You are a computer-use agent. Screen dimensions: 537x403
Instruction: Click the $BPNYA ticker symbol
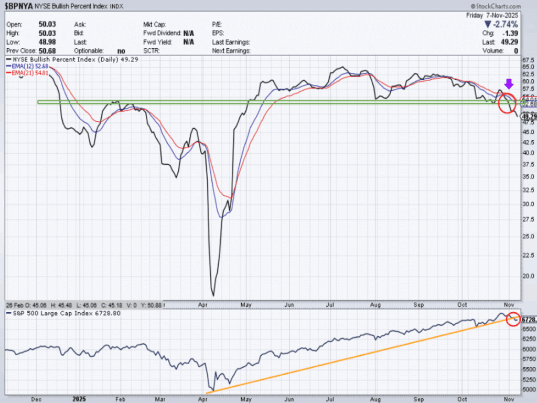point(20,7)
